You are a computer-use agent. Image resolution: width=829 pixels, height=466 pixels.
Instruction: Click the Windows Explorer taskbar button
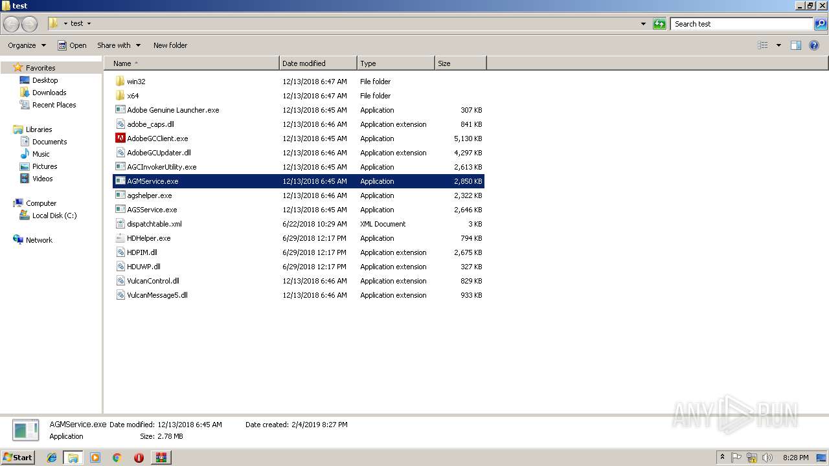pos(73,458)
